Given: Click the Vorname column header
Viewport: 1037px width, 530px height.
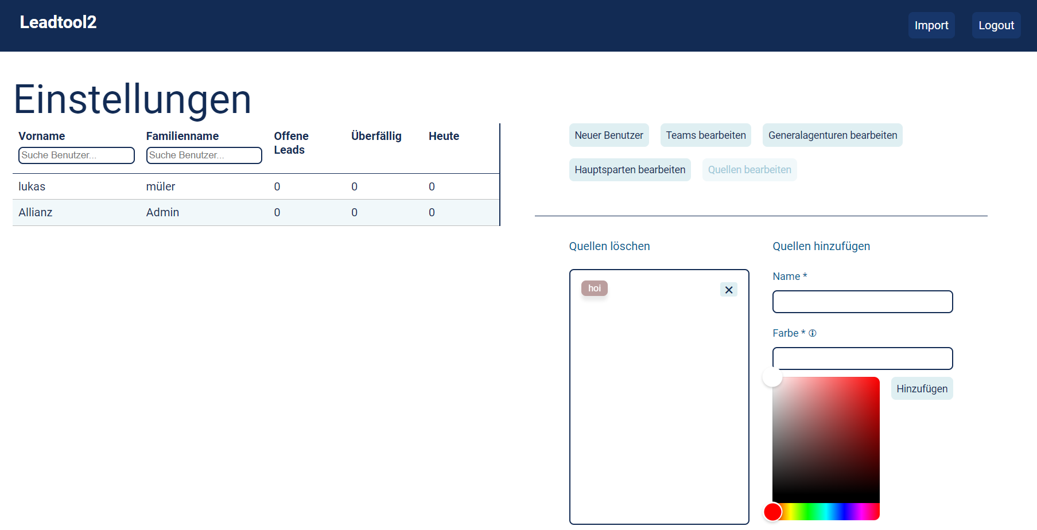Looking at the screenshot, I should (x=41, y=136).
